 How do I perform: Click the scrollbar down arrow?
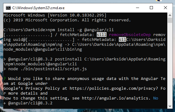coord(170,106)
